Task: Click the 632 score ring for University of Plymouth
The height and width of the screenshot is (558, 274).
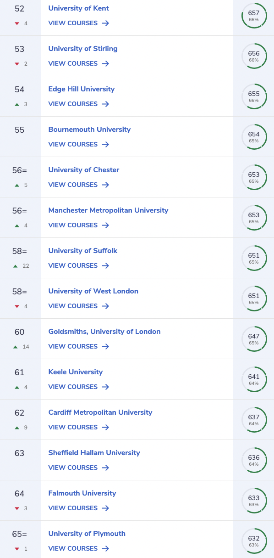Action: [254, 541]
